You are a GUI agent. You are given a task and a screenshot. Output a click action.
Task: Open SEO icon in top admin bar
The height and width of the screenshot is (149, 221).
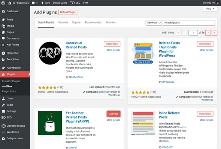[x=72, y=3]
